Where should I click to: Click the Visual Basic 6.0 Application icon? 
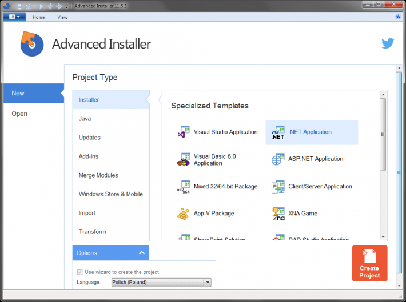tap(184, 159)
